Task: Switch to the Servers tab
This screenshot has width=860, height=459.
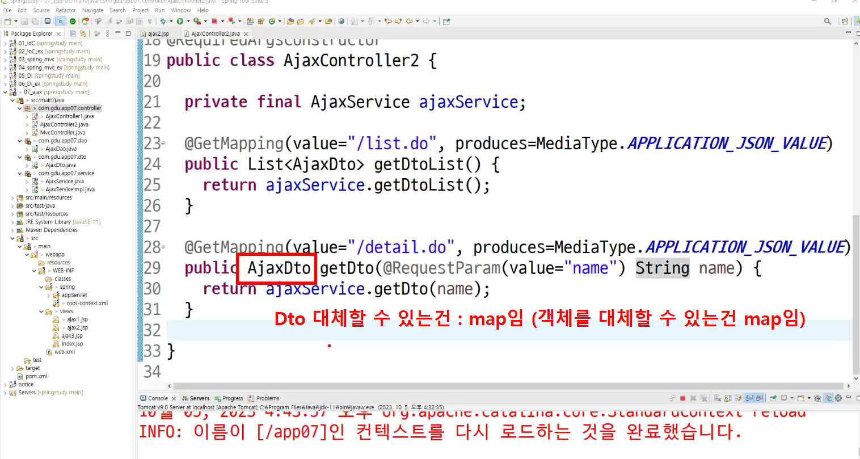Action: click(x=196, y=398)
